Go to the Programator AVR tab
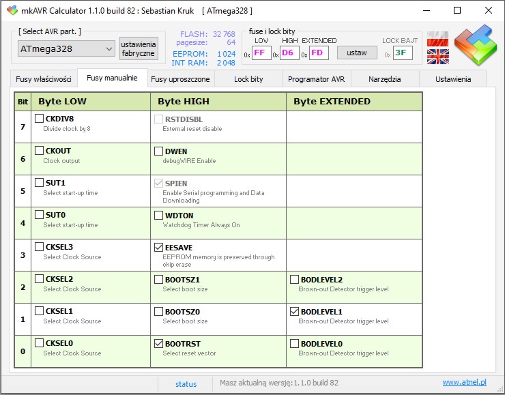This screenshot has width=505, height=395. [x=316, y=79]
